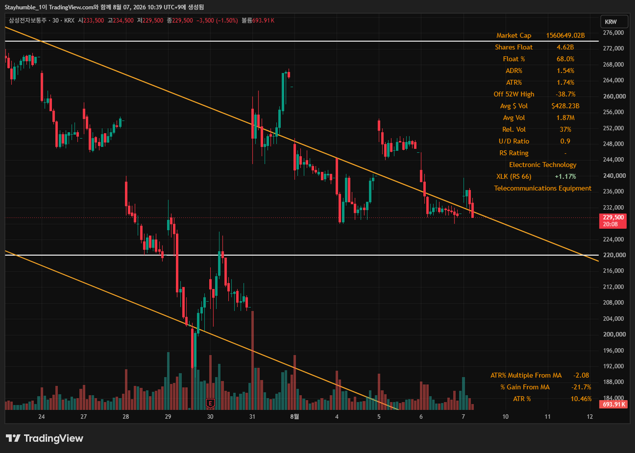Viewport: 635px width, 453px height.
Task: Click the 1.54% ADR value
Action: pos(565,70)
